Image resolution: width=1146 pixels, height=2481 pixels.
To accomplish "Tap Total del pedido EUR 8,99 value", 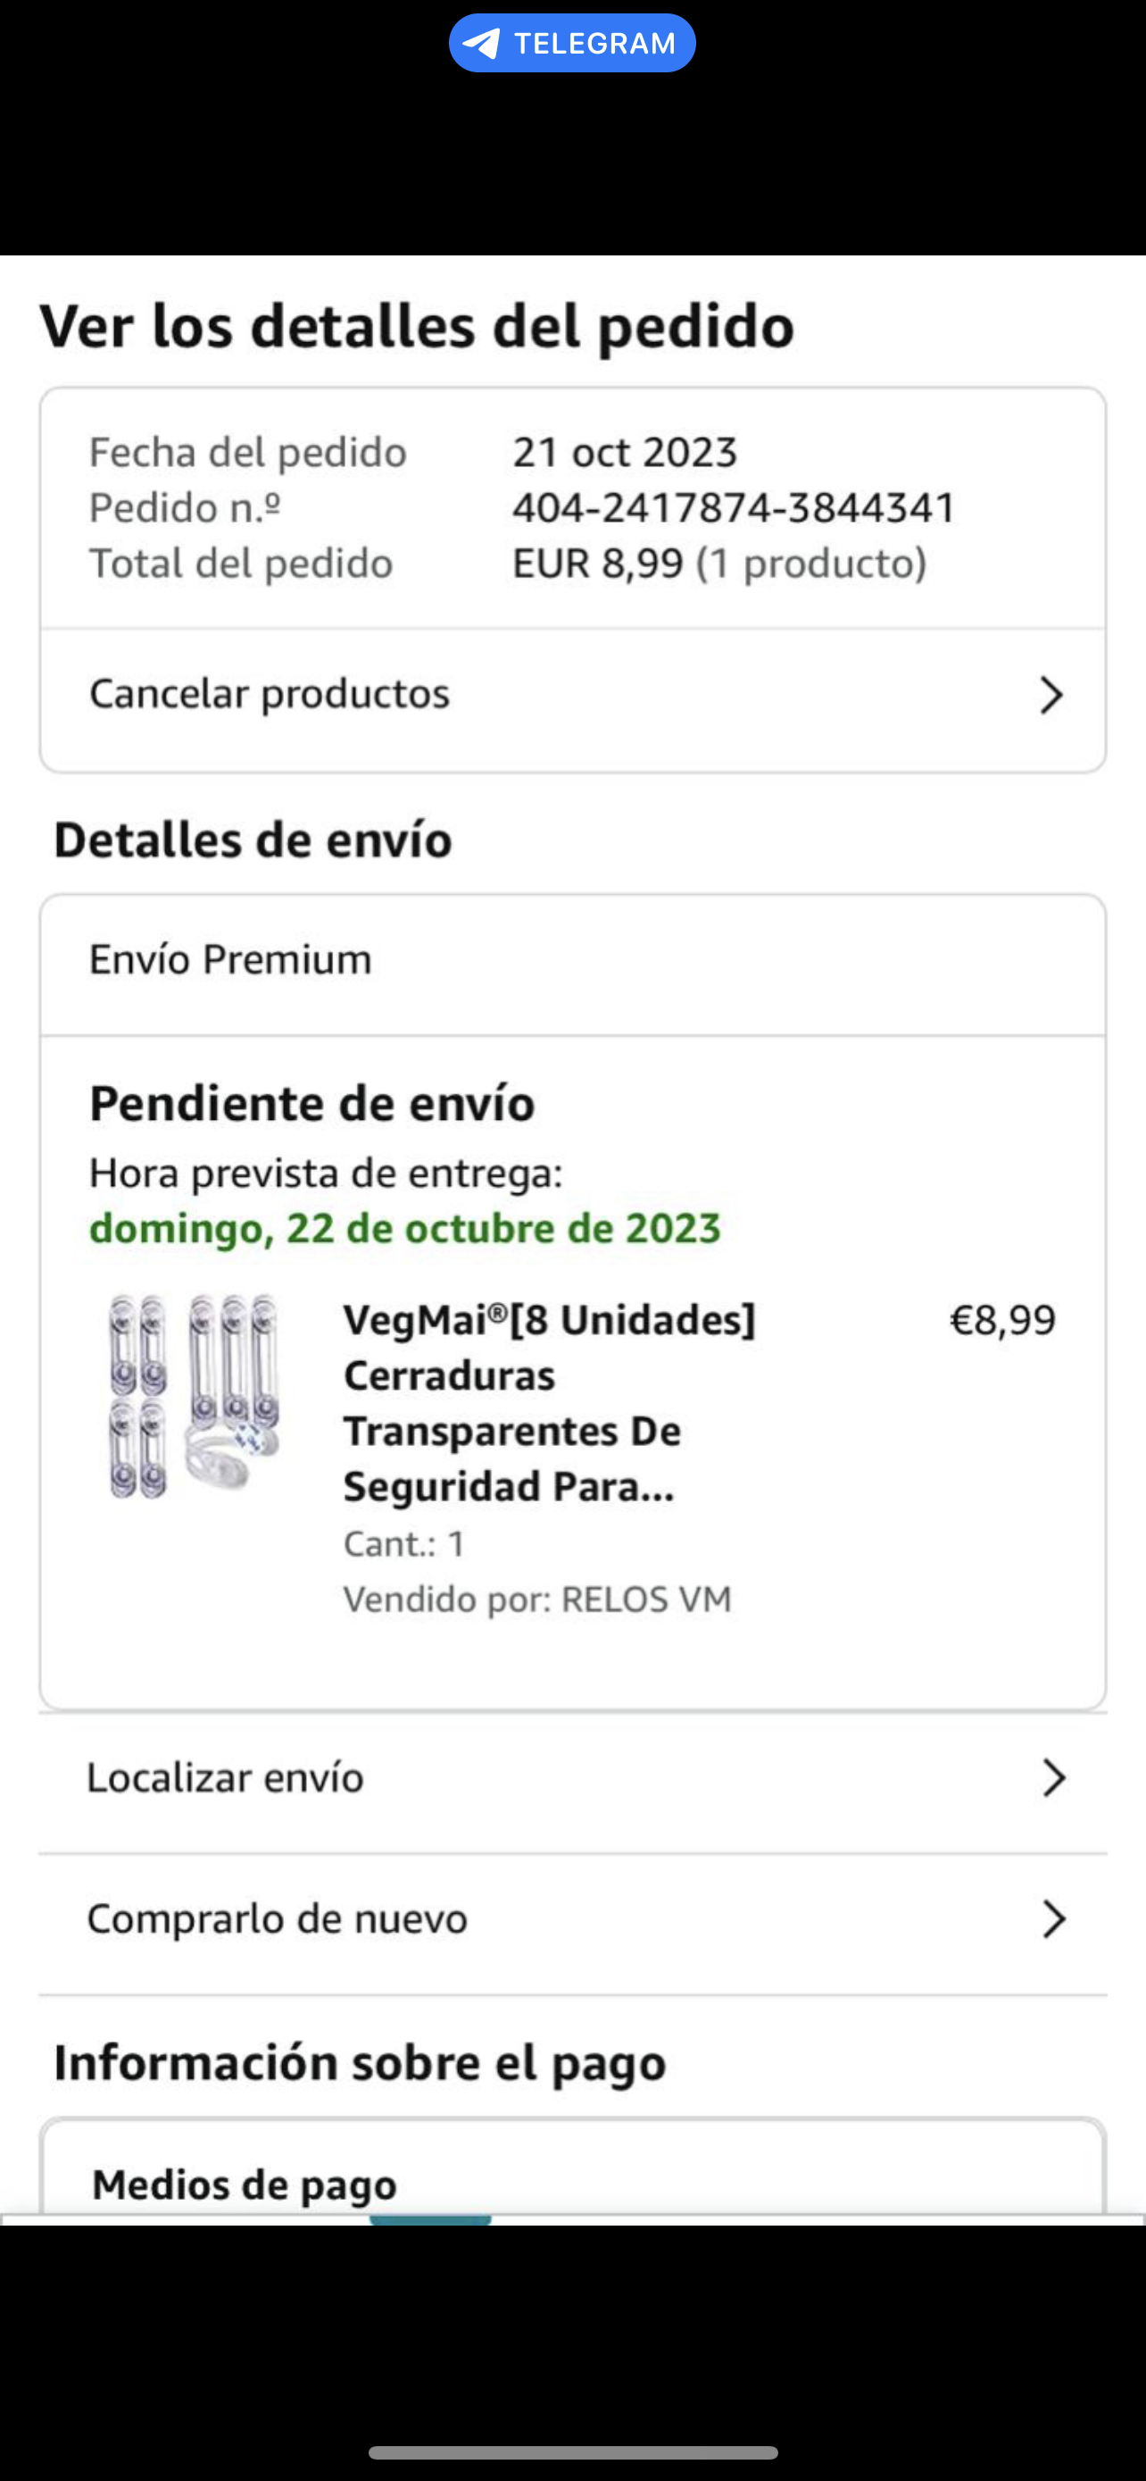I will 596,564.
